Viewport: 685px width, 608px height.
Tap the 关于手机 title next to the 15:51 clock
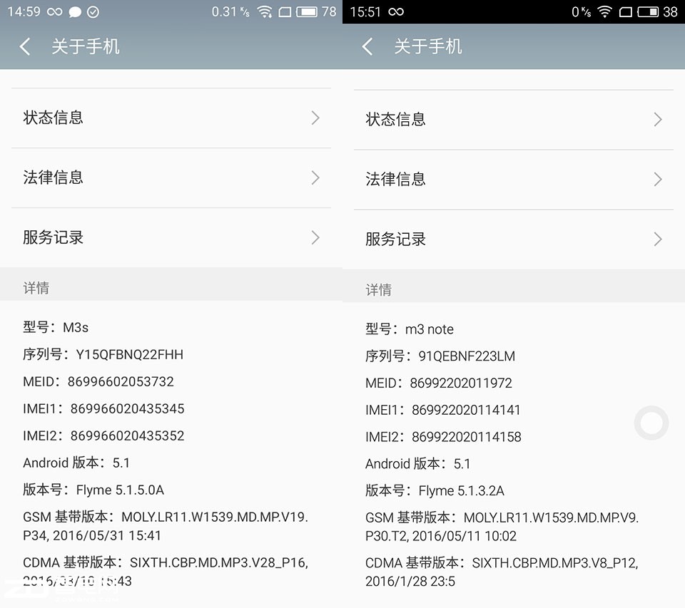click(x=428, y=47)
